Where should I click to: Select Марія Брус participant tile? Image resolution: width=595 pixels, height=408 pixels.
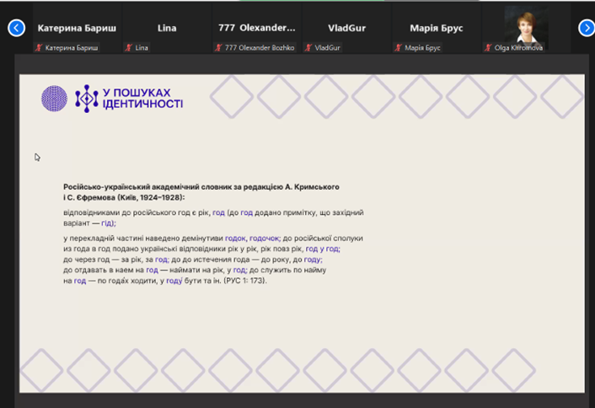coord(436,28)
